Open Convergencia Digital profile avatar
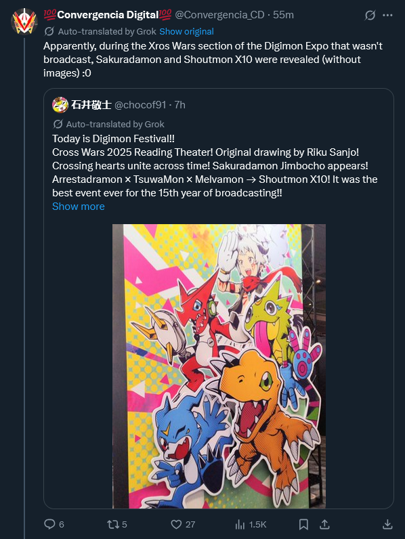Screen dimensions: 405x539 (24, 21)
